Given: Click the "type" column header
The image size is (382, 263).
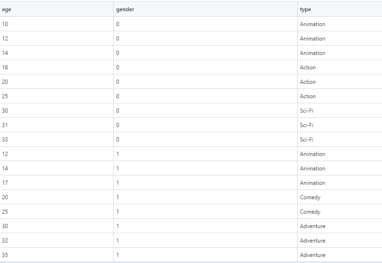Looking at the screenshot, I should [340, 9].
